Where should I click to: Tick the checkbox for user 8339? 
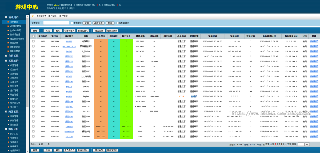(33, 126)
